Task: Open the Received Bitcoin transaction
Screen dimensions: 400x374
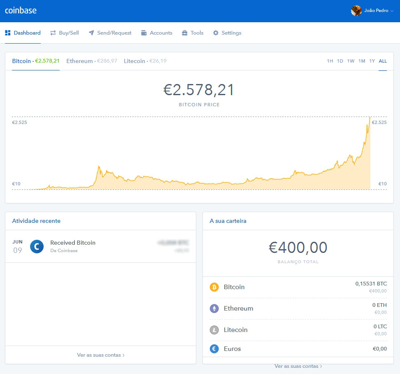Action: pos(100,246)
